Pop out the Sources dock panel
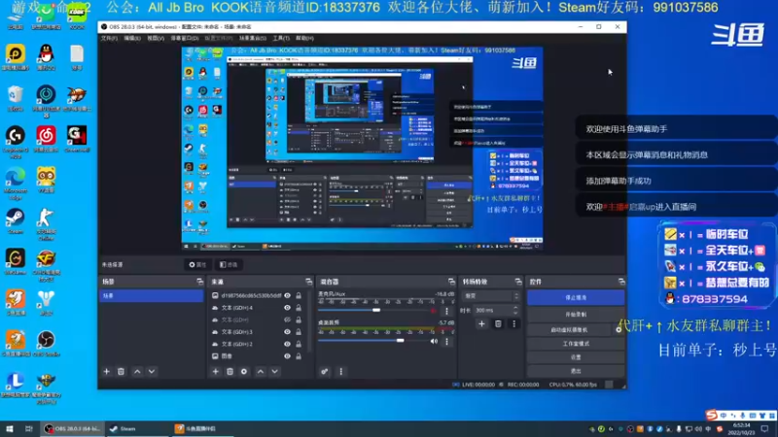The width and height of the screenshot is (778, 437). 308,282
